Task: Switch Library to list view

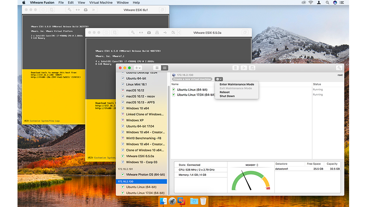Action: [164, 68]
